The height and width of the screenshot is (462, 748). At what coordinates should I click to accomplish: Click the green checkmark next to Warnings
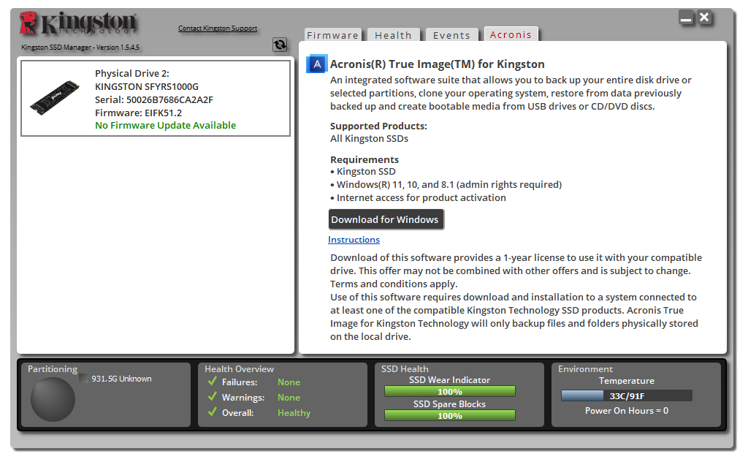pos(213,397)
